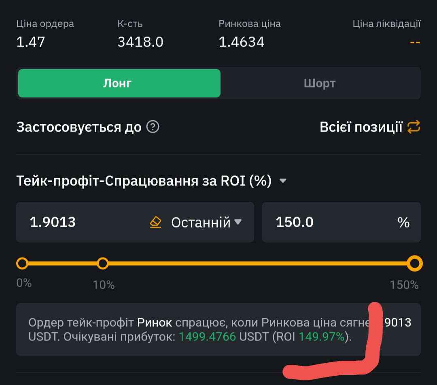The height and width of the screenshot is (385, 437).
Task: Switch to the Шорт tab
Action: [x=320, y=83]
